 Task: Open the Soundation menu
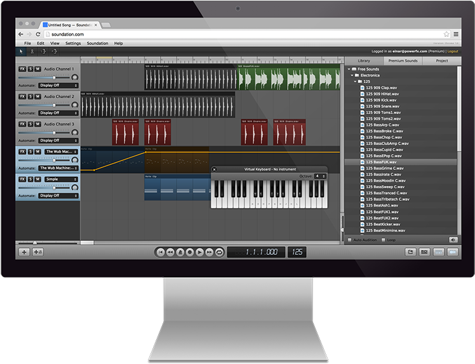(x=98, y=43)
